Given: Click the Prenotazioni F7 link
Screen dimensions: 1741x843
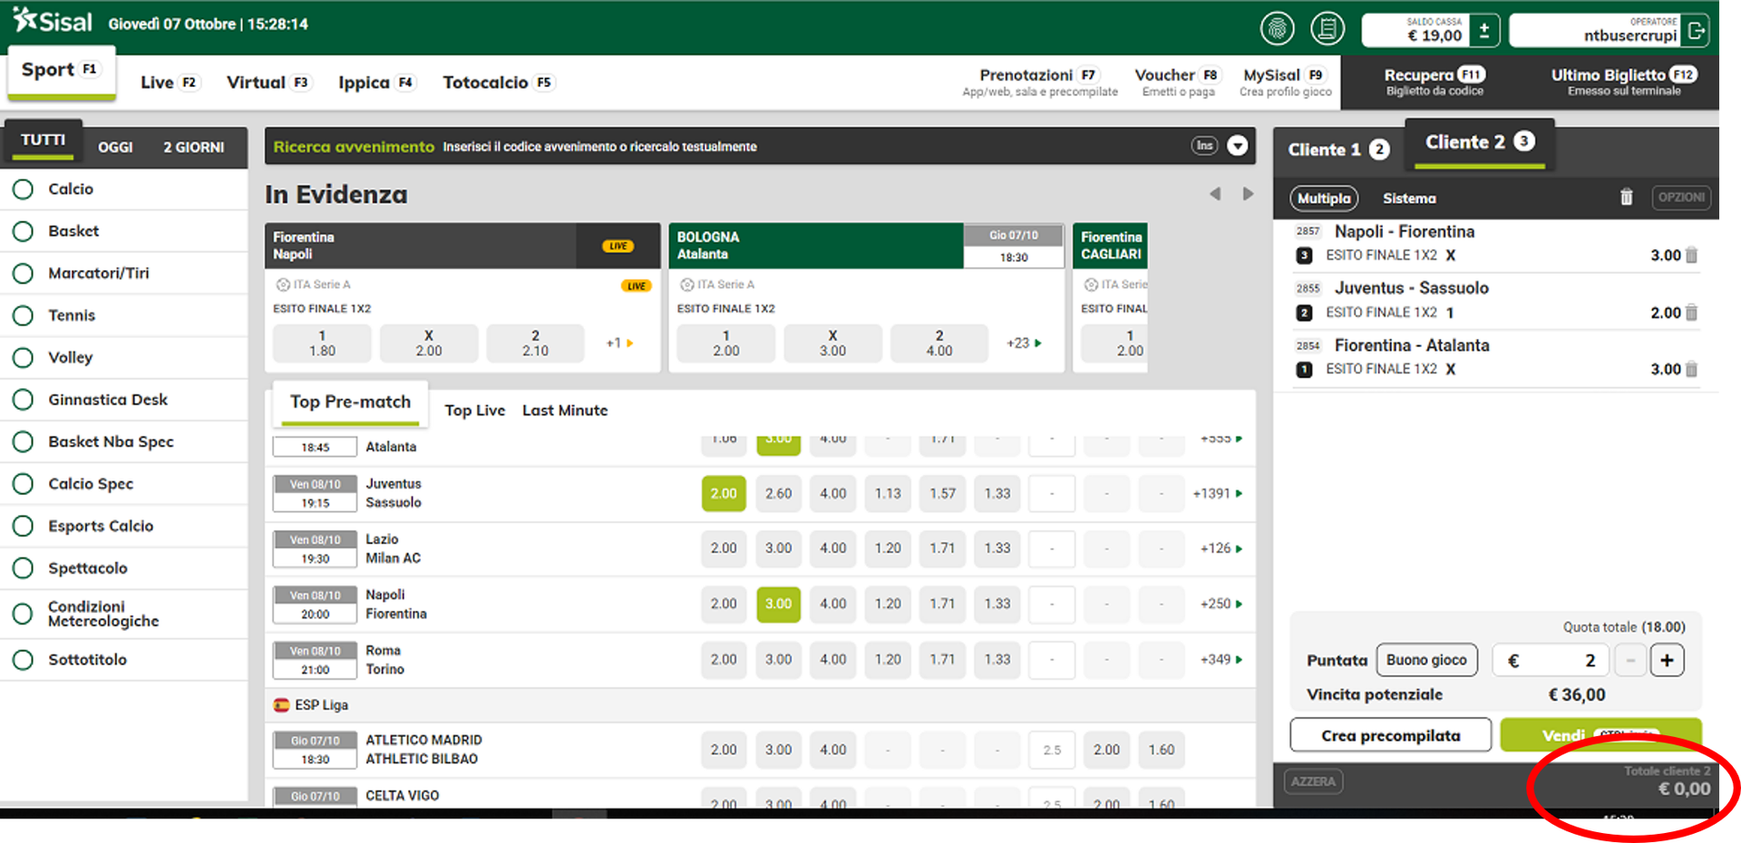Looking at the screenshot, I should (x=1040, y=82).
